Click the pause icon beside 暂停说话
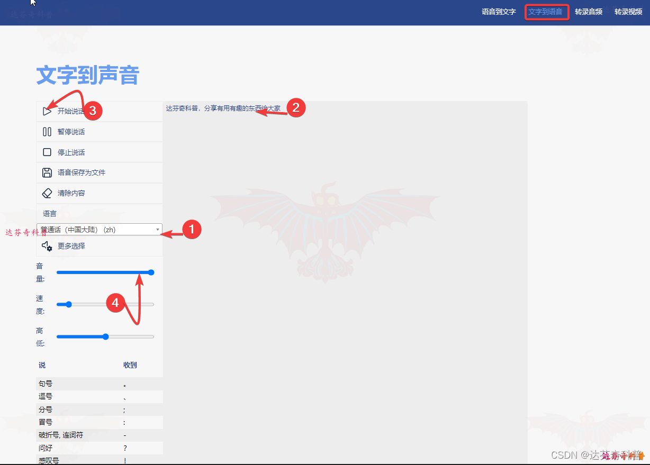 coord(47,132)
